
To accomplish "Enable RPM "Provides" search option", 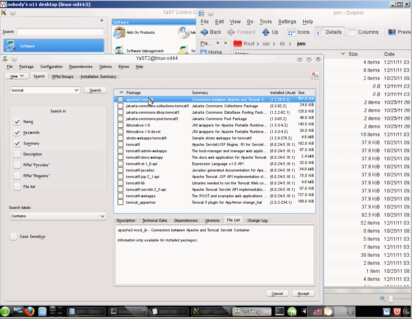I will 17,165.
